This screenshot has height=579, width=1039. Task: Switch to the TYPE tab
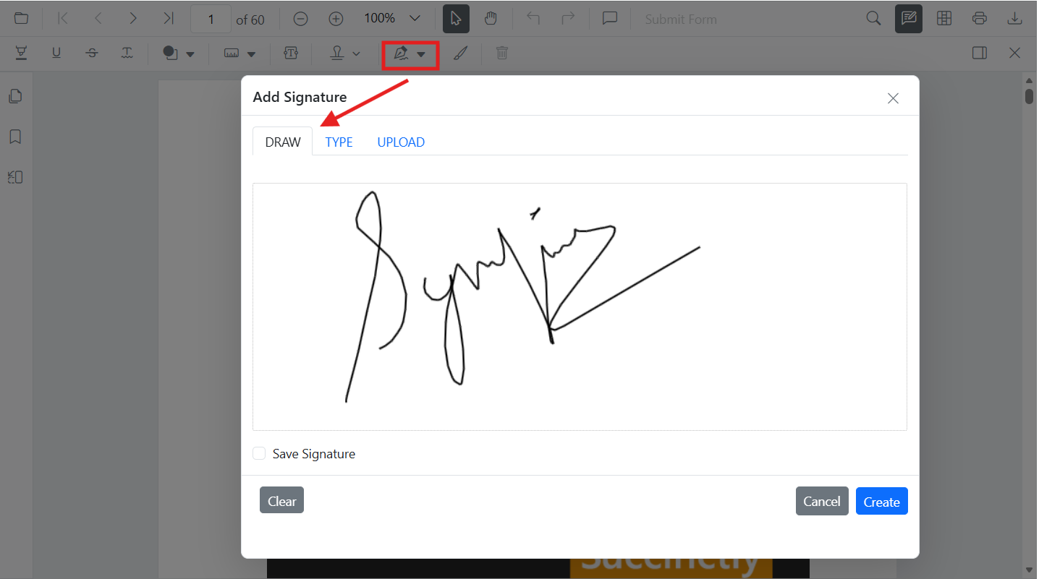(339, 142)
